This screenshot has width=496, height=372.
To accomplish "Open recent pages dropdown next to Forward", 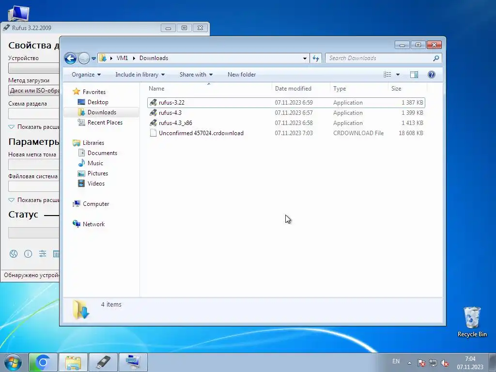I will pos(93,59).
